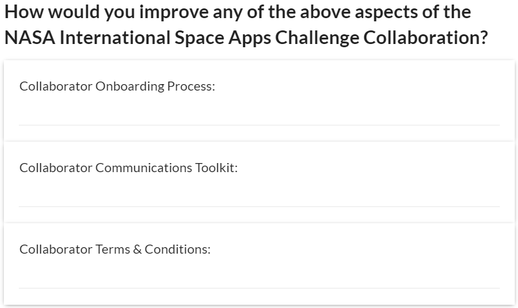This screenshot has height=308, width=518.
Task: Select the 'Collaborator Onboarding Process:' label
Action: pyautogui.click(x=117, y=87)
